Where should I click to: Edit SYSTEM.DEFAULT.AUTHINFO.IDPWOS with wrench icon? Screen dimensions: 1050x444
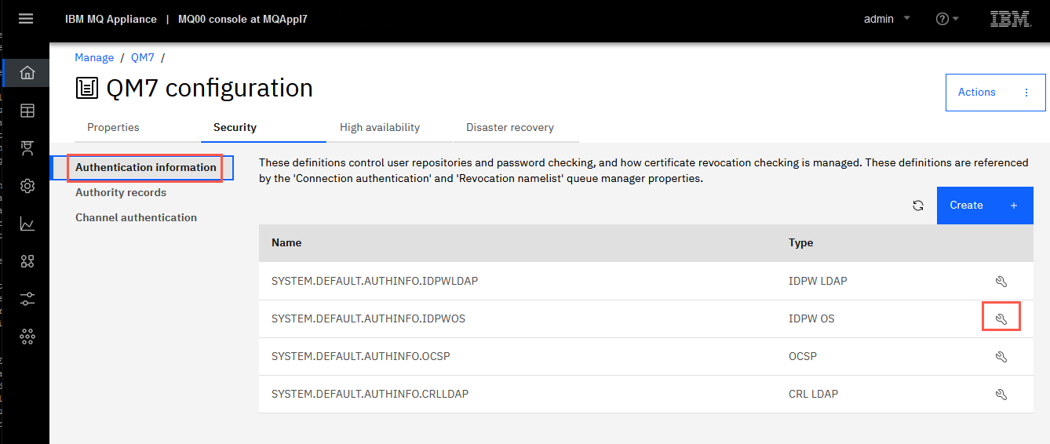pyautogui.click(x=1001, y=318)
